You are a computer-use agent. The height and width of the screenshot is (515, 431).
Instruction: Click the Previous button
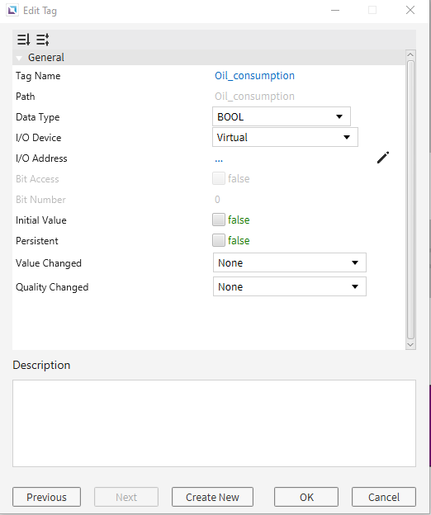pos(46,497)
